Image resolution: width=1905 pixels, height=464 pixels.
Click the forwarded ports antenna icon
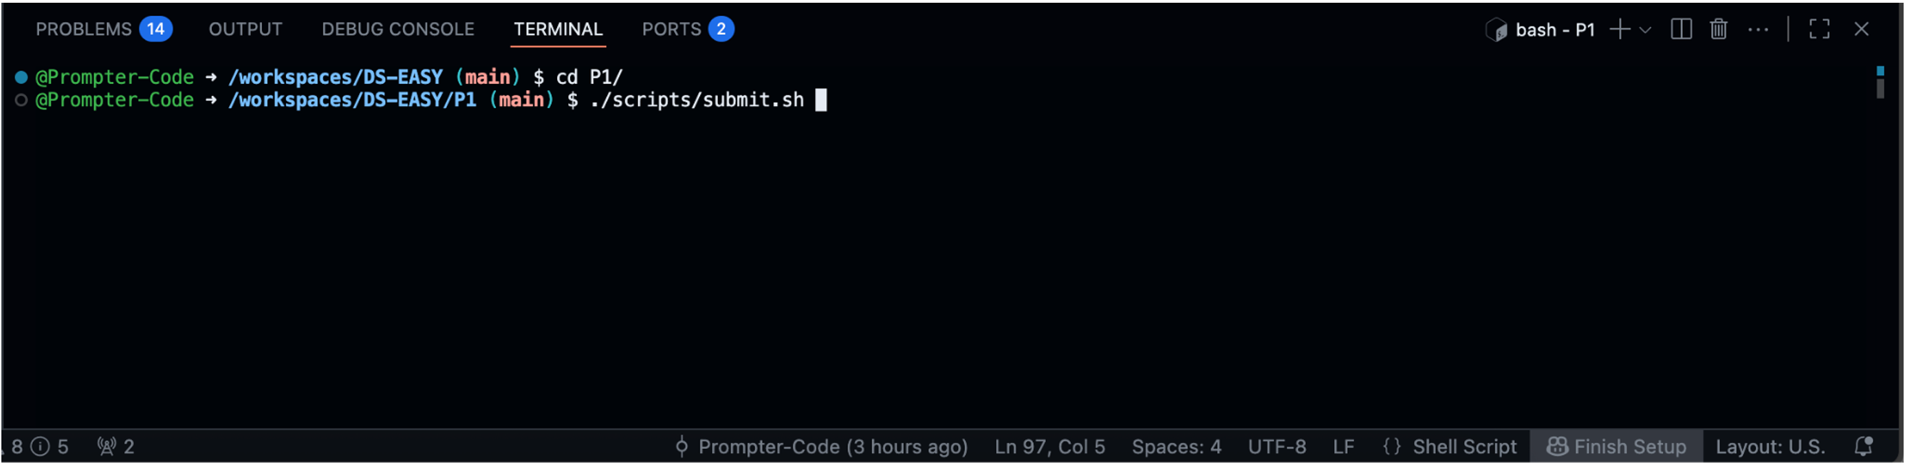107,446
